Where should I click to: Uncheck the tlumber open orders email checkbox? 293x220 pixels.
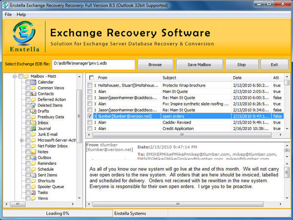pos(90,116)
